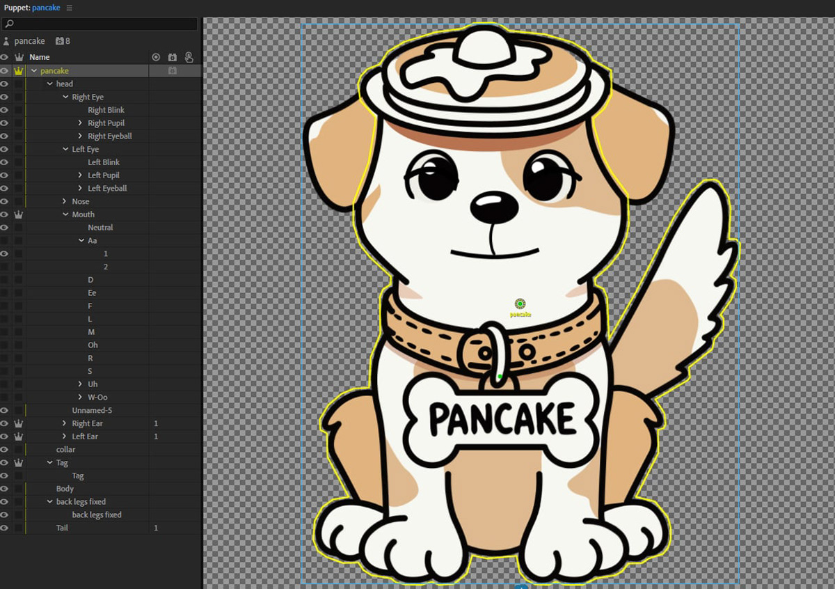Screen dimensions: 835x589
Task: Collapse the back legs fixed parent group
Action: [x=49, y=502]
